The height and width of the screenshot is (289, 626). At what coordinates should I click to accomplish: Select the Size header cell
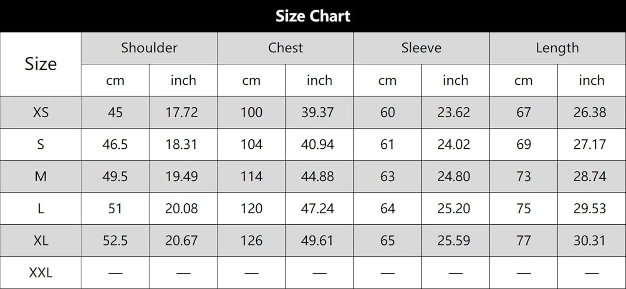pyautogui.click(x=40, y=64)
